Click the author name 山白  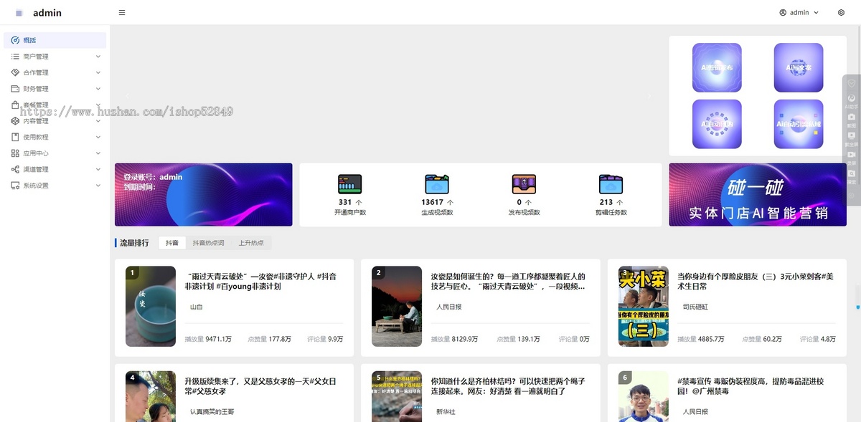pyautogui.click(x=196, y=307)
